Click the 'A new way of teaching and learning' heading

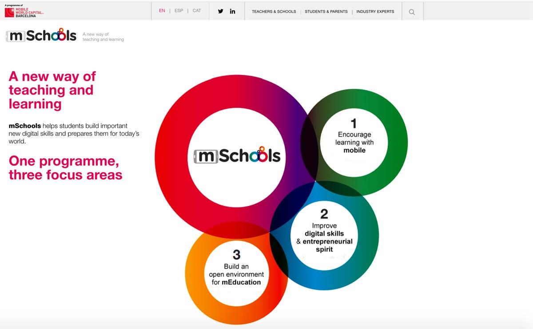point(52,90)
